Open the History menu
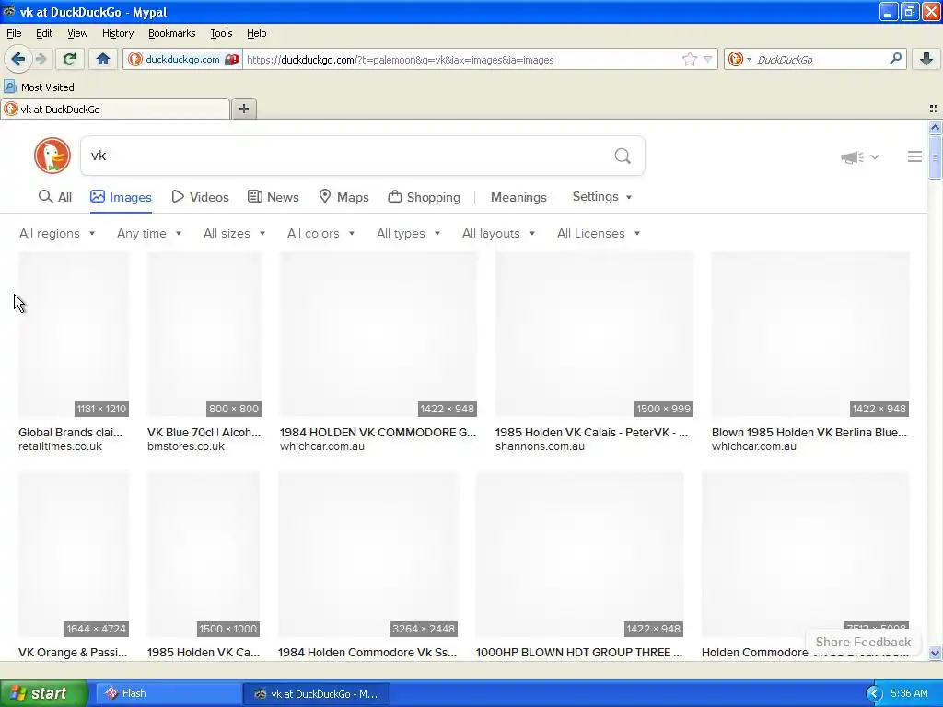Image resolution: width=943 pixels, height=707 pixels. coord(117,33)
